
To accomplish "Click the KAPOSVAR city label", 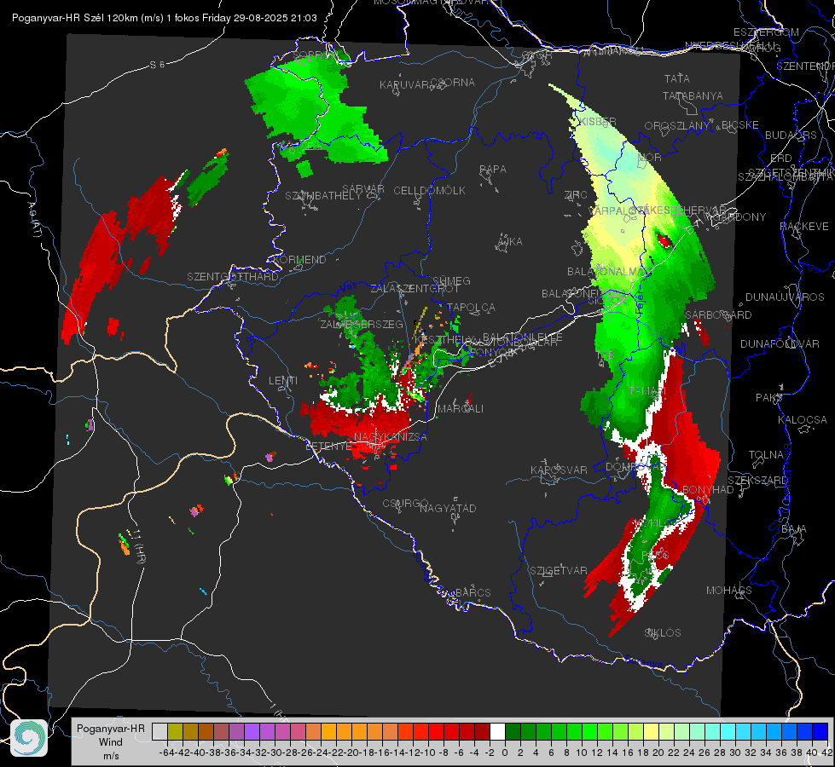I will coord(559,470).
